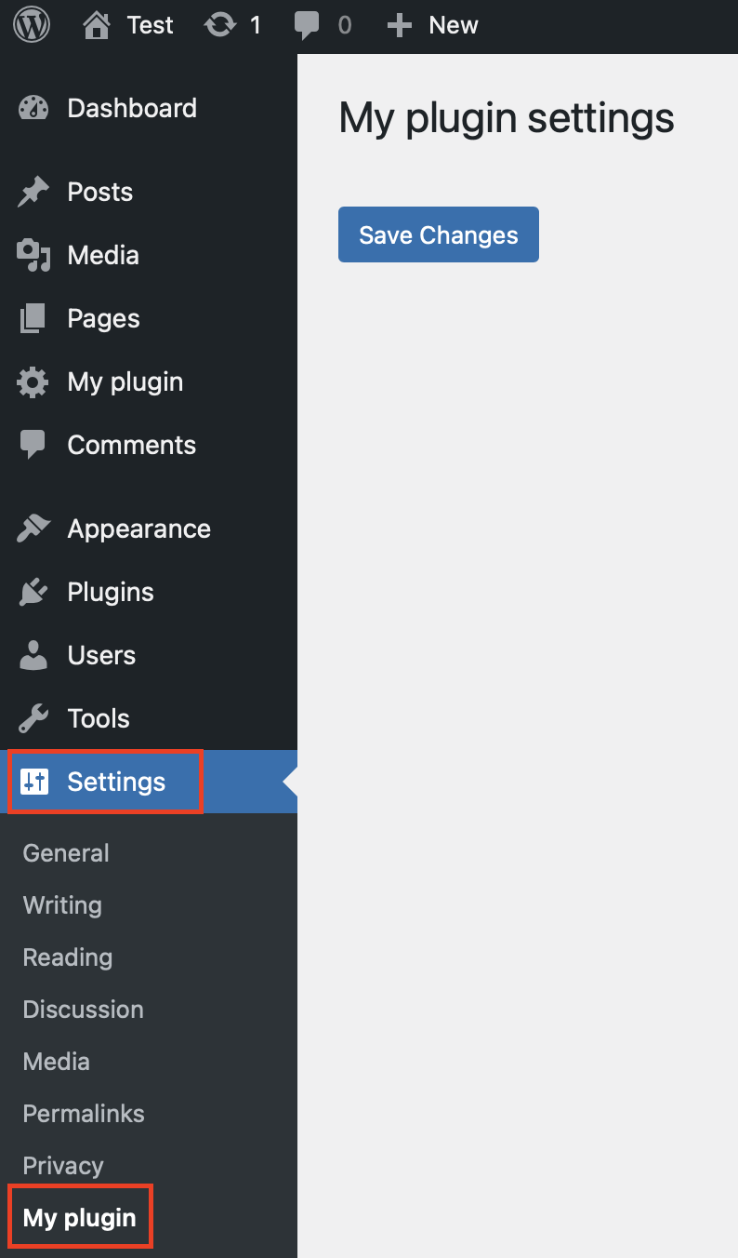
Task: Select the Settings menu header
Action: pos(116,783)
